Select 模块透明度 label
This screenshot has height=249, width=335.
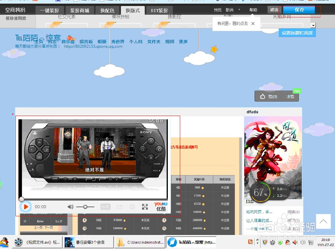tap(16, 18)
